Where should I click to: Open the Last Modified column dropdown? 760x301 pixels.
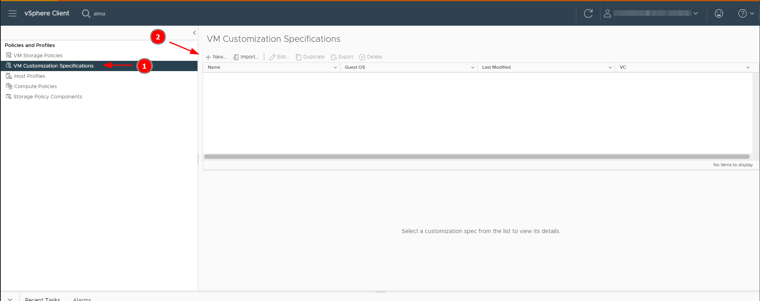[x=610, y=68]
